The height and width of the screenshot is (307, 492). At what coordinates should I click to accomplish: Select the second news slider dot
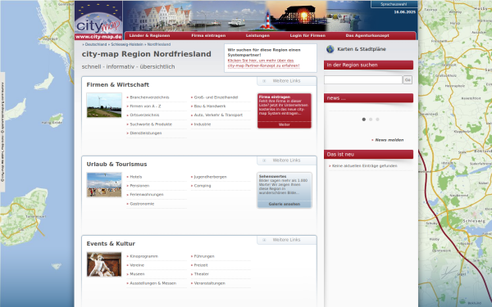point(371,120)
